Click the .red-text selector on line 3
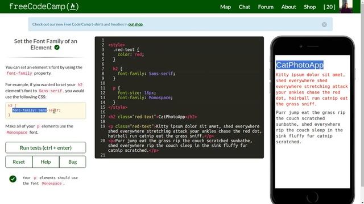Image resolution: width=364 pixels, height=204 pixels. point(124,50)
